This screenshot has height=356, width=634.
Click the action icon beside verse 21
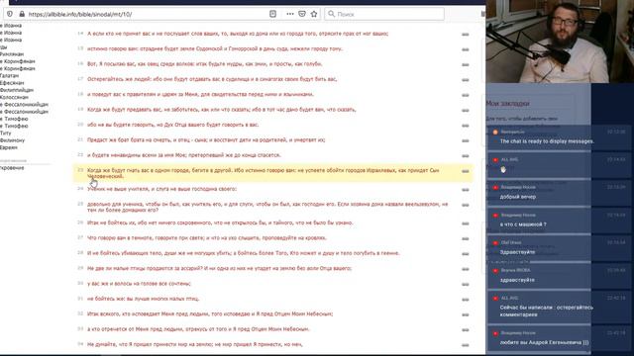(x=466, y=140)
